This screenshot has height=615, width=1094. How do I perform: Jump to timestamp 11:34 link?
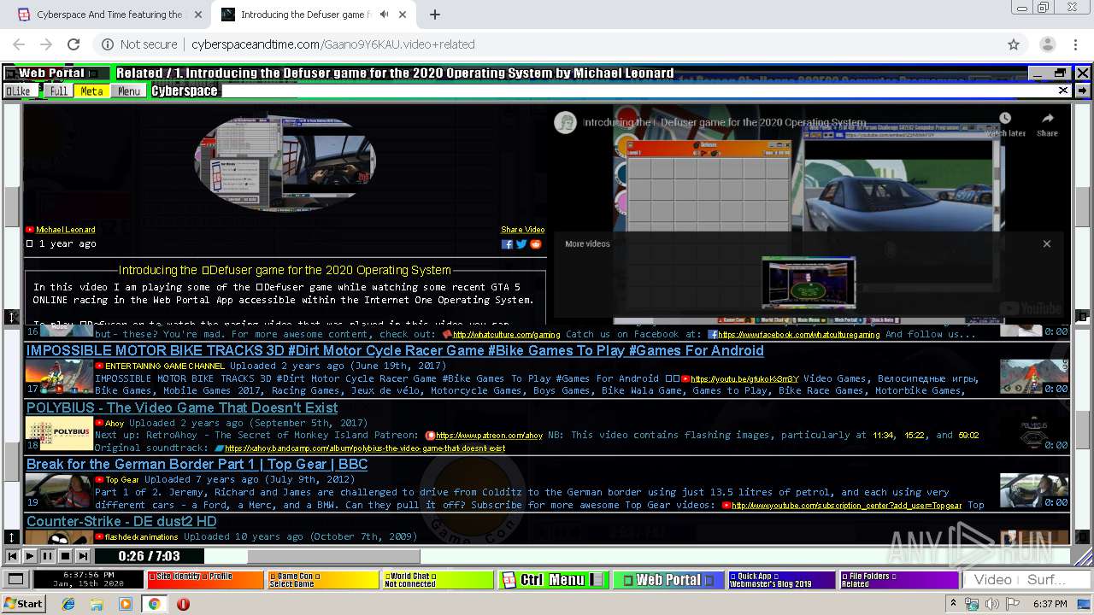883,436
